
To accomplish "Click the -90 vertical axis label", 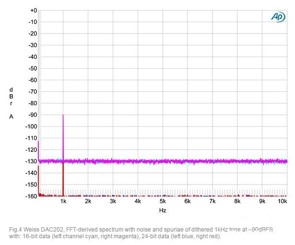I will coord(33,115).
